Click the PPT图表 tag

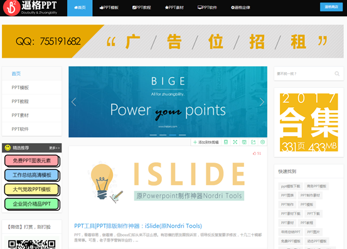click(x=287, y=196)
